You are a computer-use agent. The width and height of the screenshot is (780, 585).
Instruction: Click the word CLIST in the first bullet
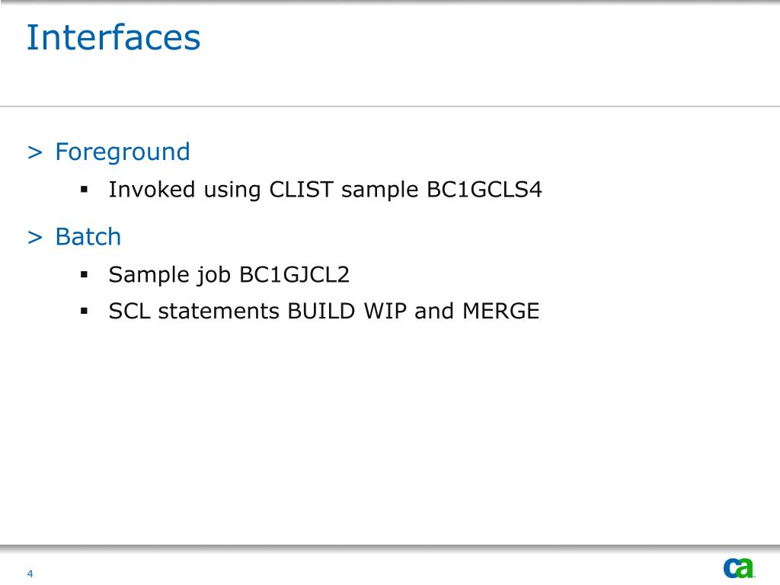click(301, 190)
